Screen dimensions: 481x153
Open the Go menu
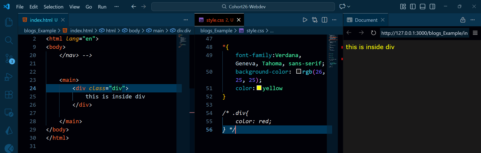click(x=89, y=7)
